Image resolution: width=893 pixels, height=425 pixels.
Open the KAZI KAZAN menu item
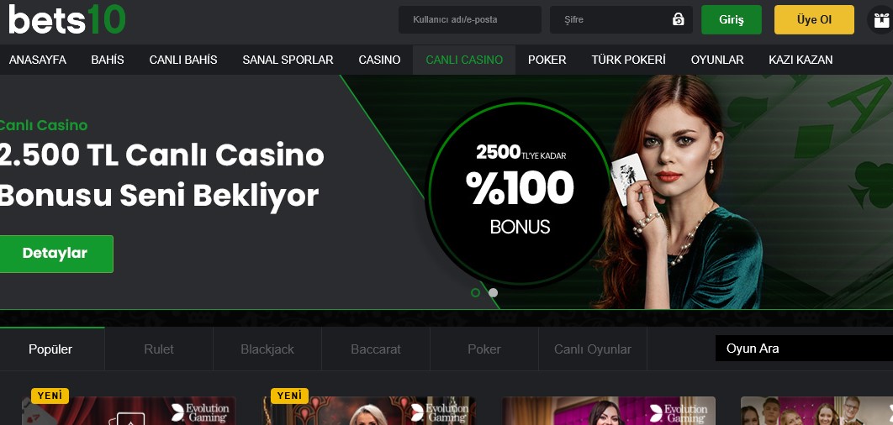click(x=801, y=60)
